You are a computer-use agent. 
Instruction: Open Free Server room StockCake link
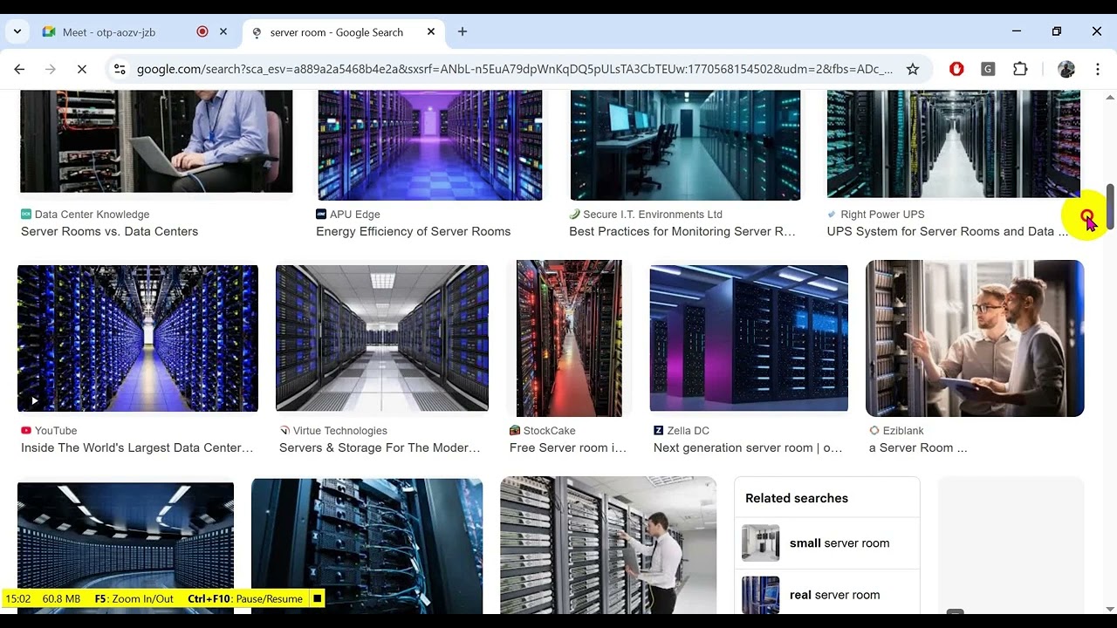(568, 447)
